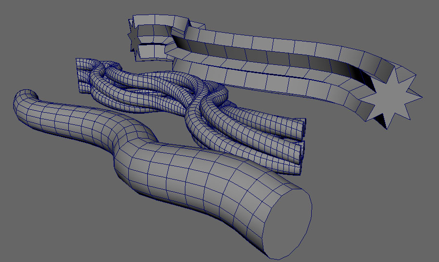Select the bottom point of the large star
Viewport: 439px width, 262px height.
pos(387,127)
